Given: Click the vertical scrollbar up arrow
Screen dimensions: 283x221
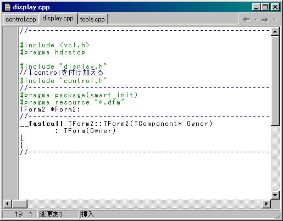Looking at the screenshot, I should (275, 31).
